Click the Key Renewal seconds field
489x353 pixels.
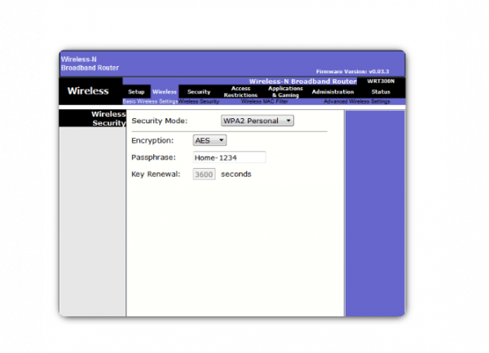click(204, 174)
